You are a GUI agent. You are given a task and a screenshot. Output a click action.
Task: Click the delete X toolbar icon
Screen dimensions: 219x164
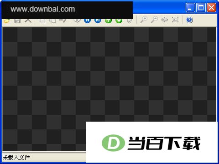[x=28, y=21]
